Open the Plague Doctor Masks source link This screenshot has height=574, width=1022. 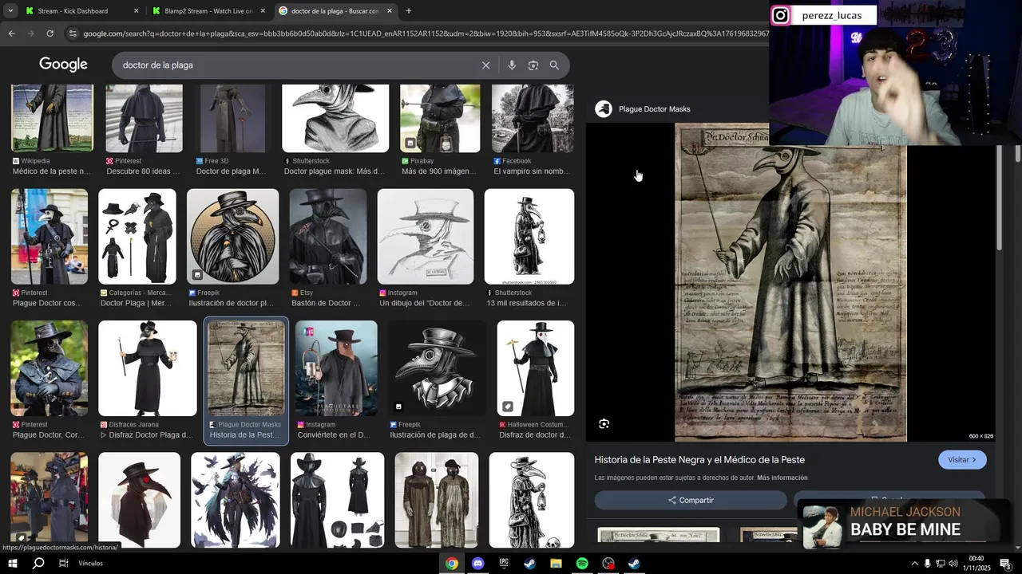pos(655,109)
